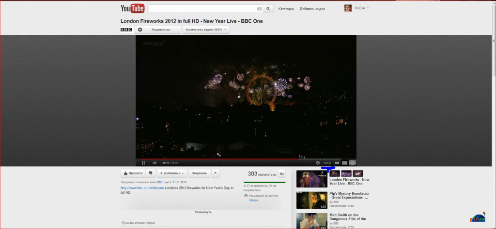Click the search magnifier button
Image resolution: width=496 pixels, height=229 pixels.
pyautogui.click(x=268, y=9)
